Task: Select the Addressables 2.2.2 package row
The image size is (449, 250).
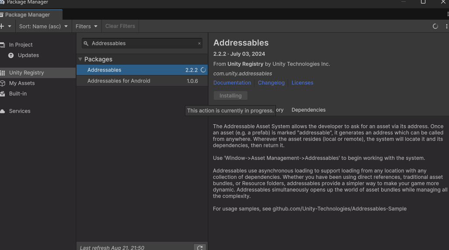Action: tap(142, 70)
